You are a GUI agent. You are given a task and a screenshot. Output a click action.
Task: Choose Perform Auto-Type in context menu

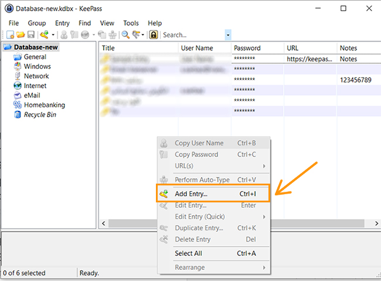(214, 180)
